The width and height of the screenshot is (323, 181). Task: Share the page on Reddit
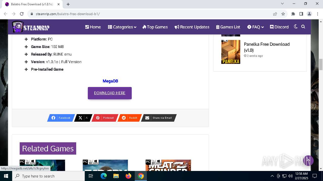pos(129,118)
